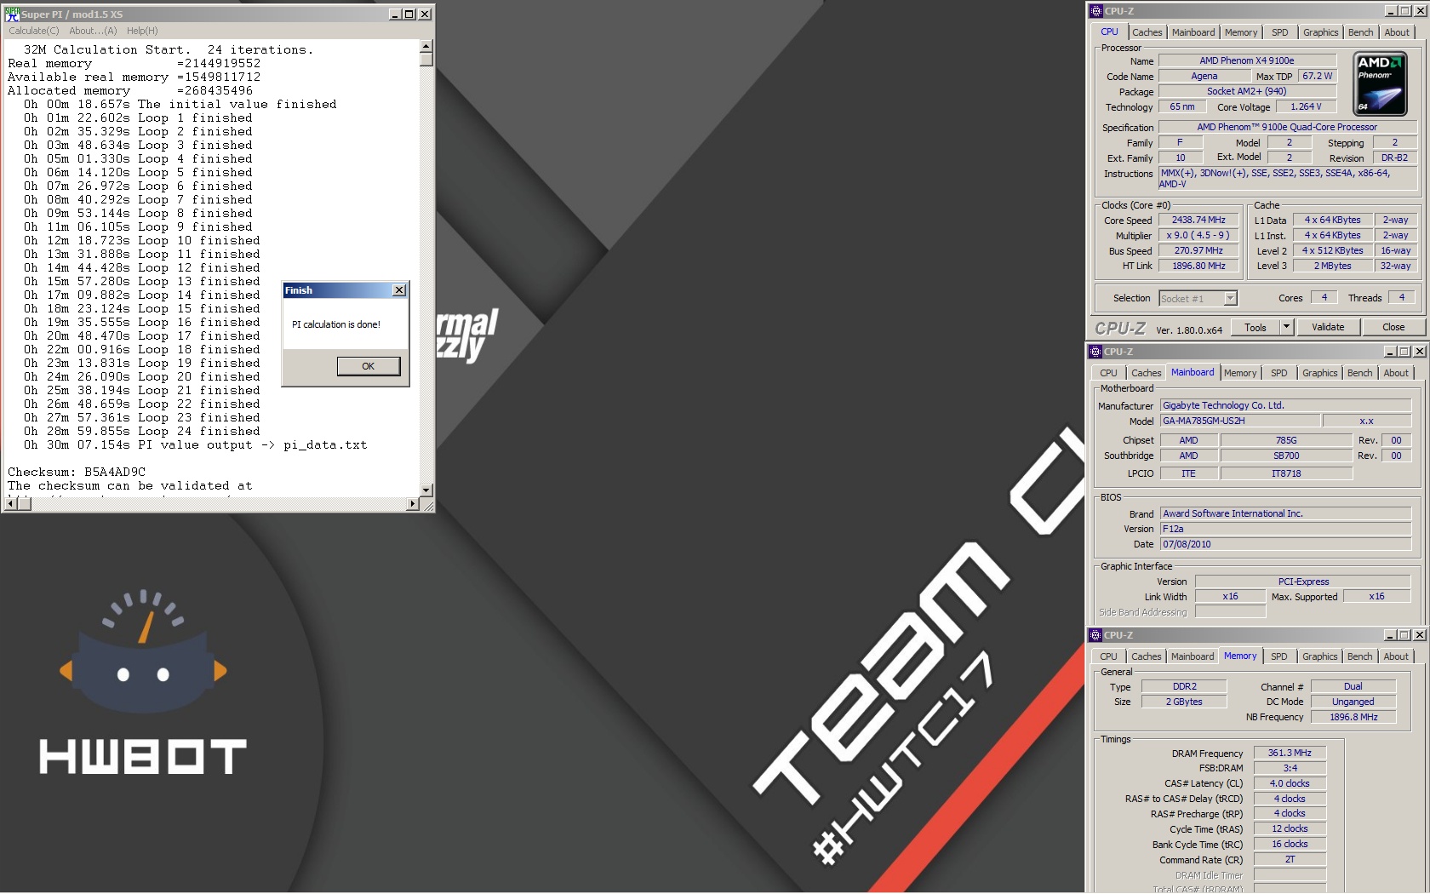Open the Calculate(C) menu
1430x894 pixels.
pos(34,31)
